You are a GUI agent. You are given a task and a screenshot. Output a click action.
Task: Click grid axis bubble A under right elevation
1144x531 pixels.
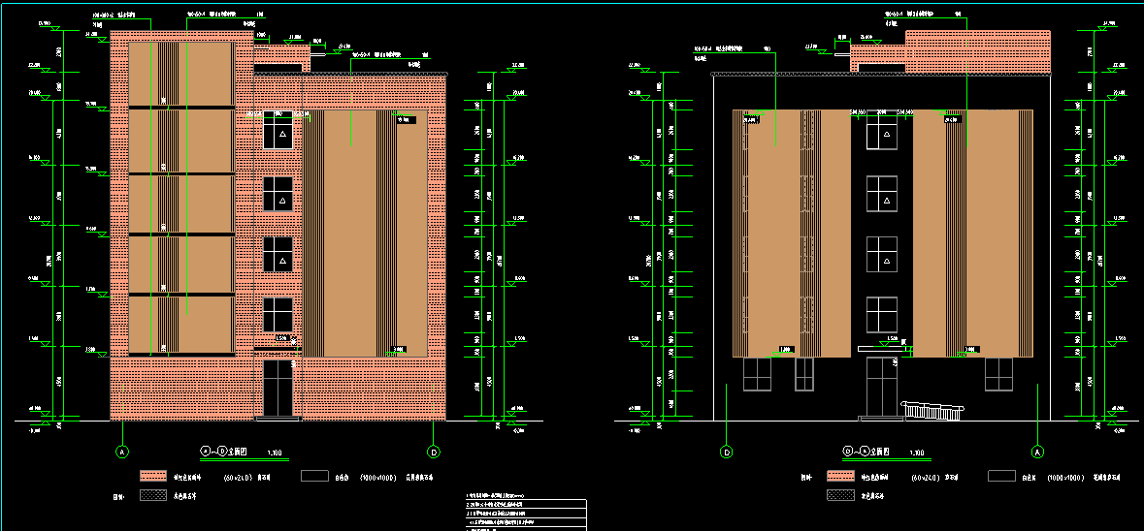1036,452
